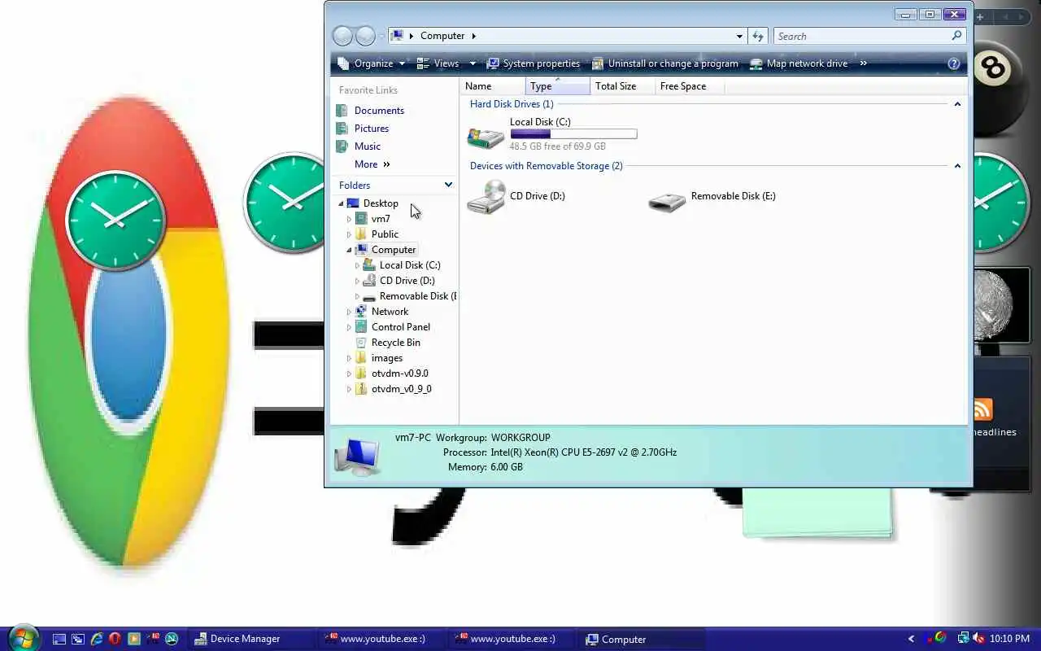Expand Network tree node arrow
Screen dimensions: 1041x651
pos(350,312)
